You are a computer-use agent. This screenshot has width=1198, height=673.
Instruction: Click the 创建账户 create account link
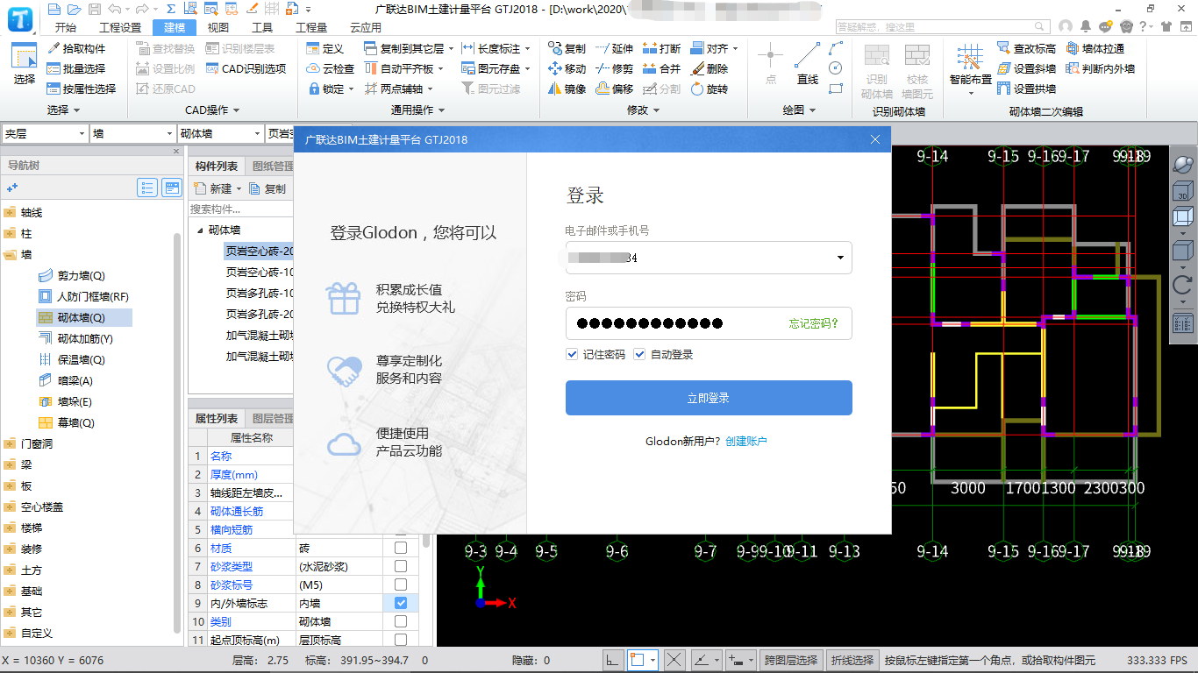tap(746, 441)
